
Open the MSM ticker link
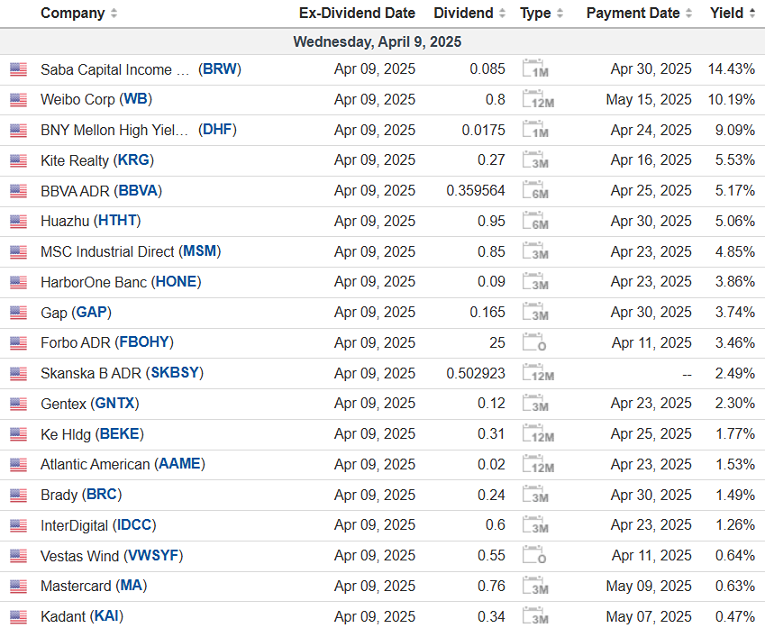tap(199, 251)
